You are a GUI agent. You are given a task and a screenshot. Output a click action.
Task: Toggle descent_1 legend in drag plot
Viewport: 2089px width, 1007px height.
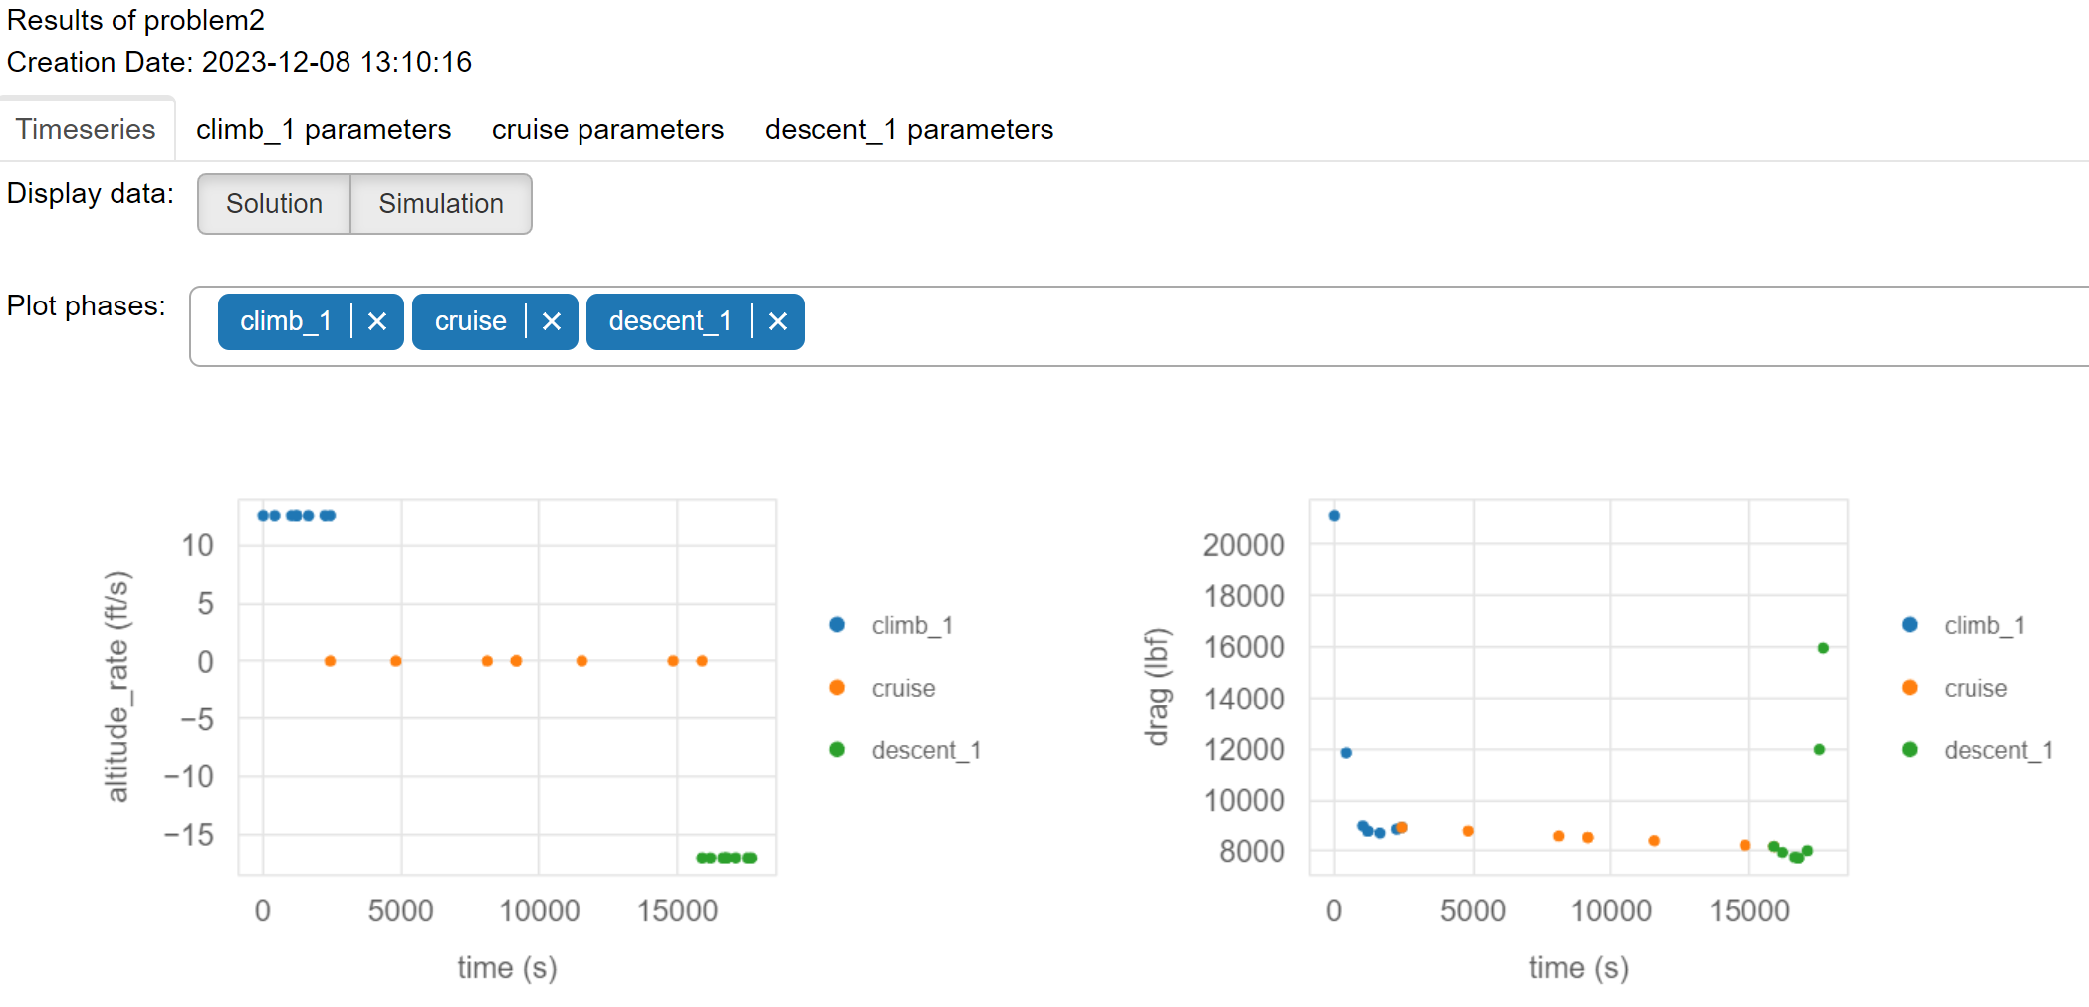click(x=1977, y=750)
